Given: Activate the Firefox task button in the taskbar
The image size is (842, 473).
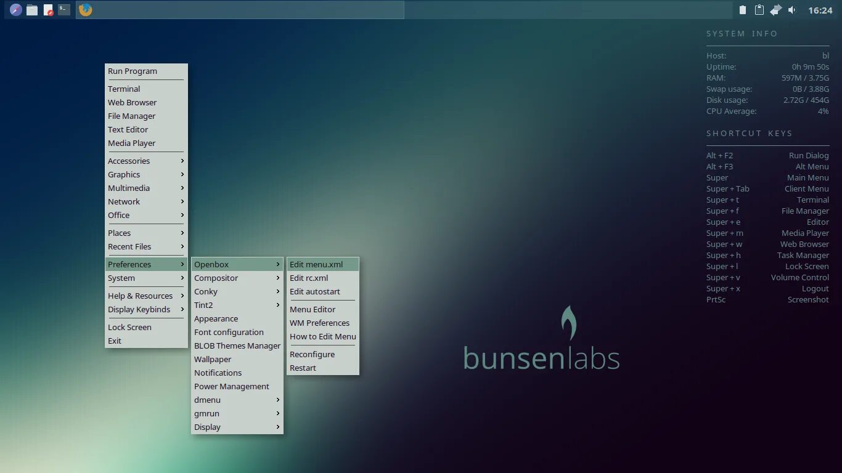Looking at the screenshot, I should [x=240, y=10].
